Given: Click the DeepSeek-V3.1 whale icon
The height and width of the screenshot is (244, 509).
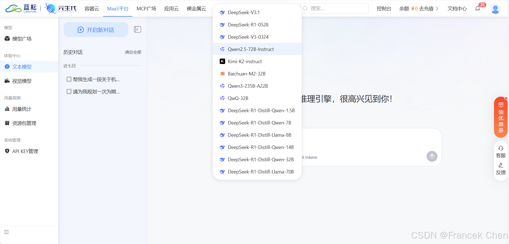Looking at the screenshot, I should [222, 13].
